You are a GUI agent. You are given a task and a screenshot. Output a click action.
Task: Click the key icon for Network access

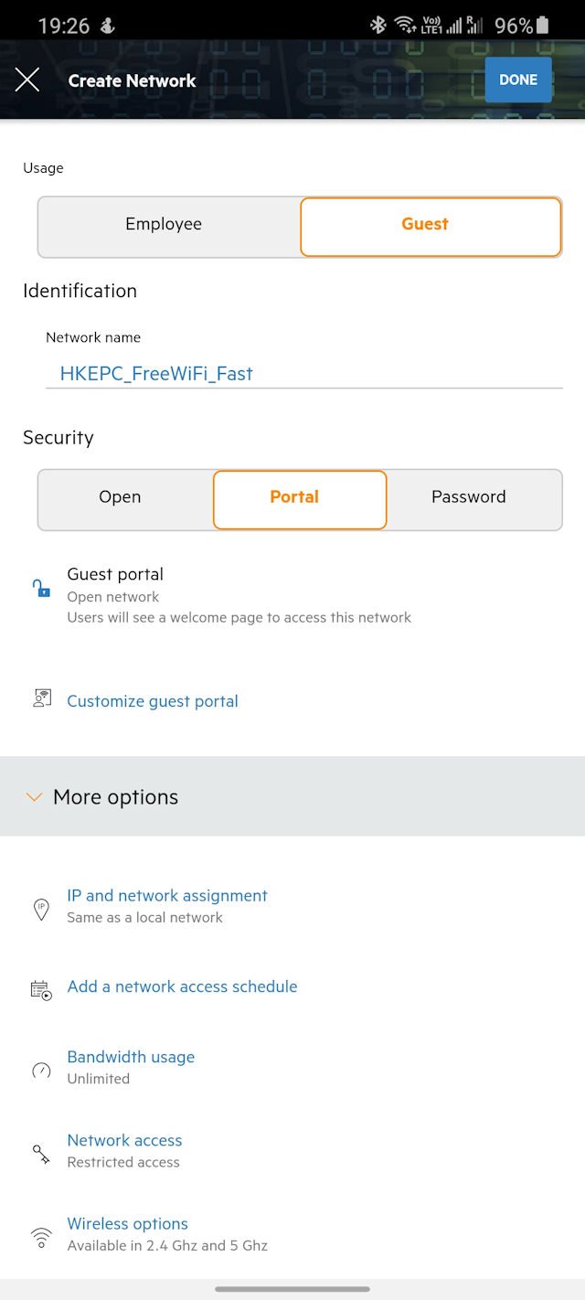(x=41, y=1154)
